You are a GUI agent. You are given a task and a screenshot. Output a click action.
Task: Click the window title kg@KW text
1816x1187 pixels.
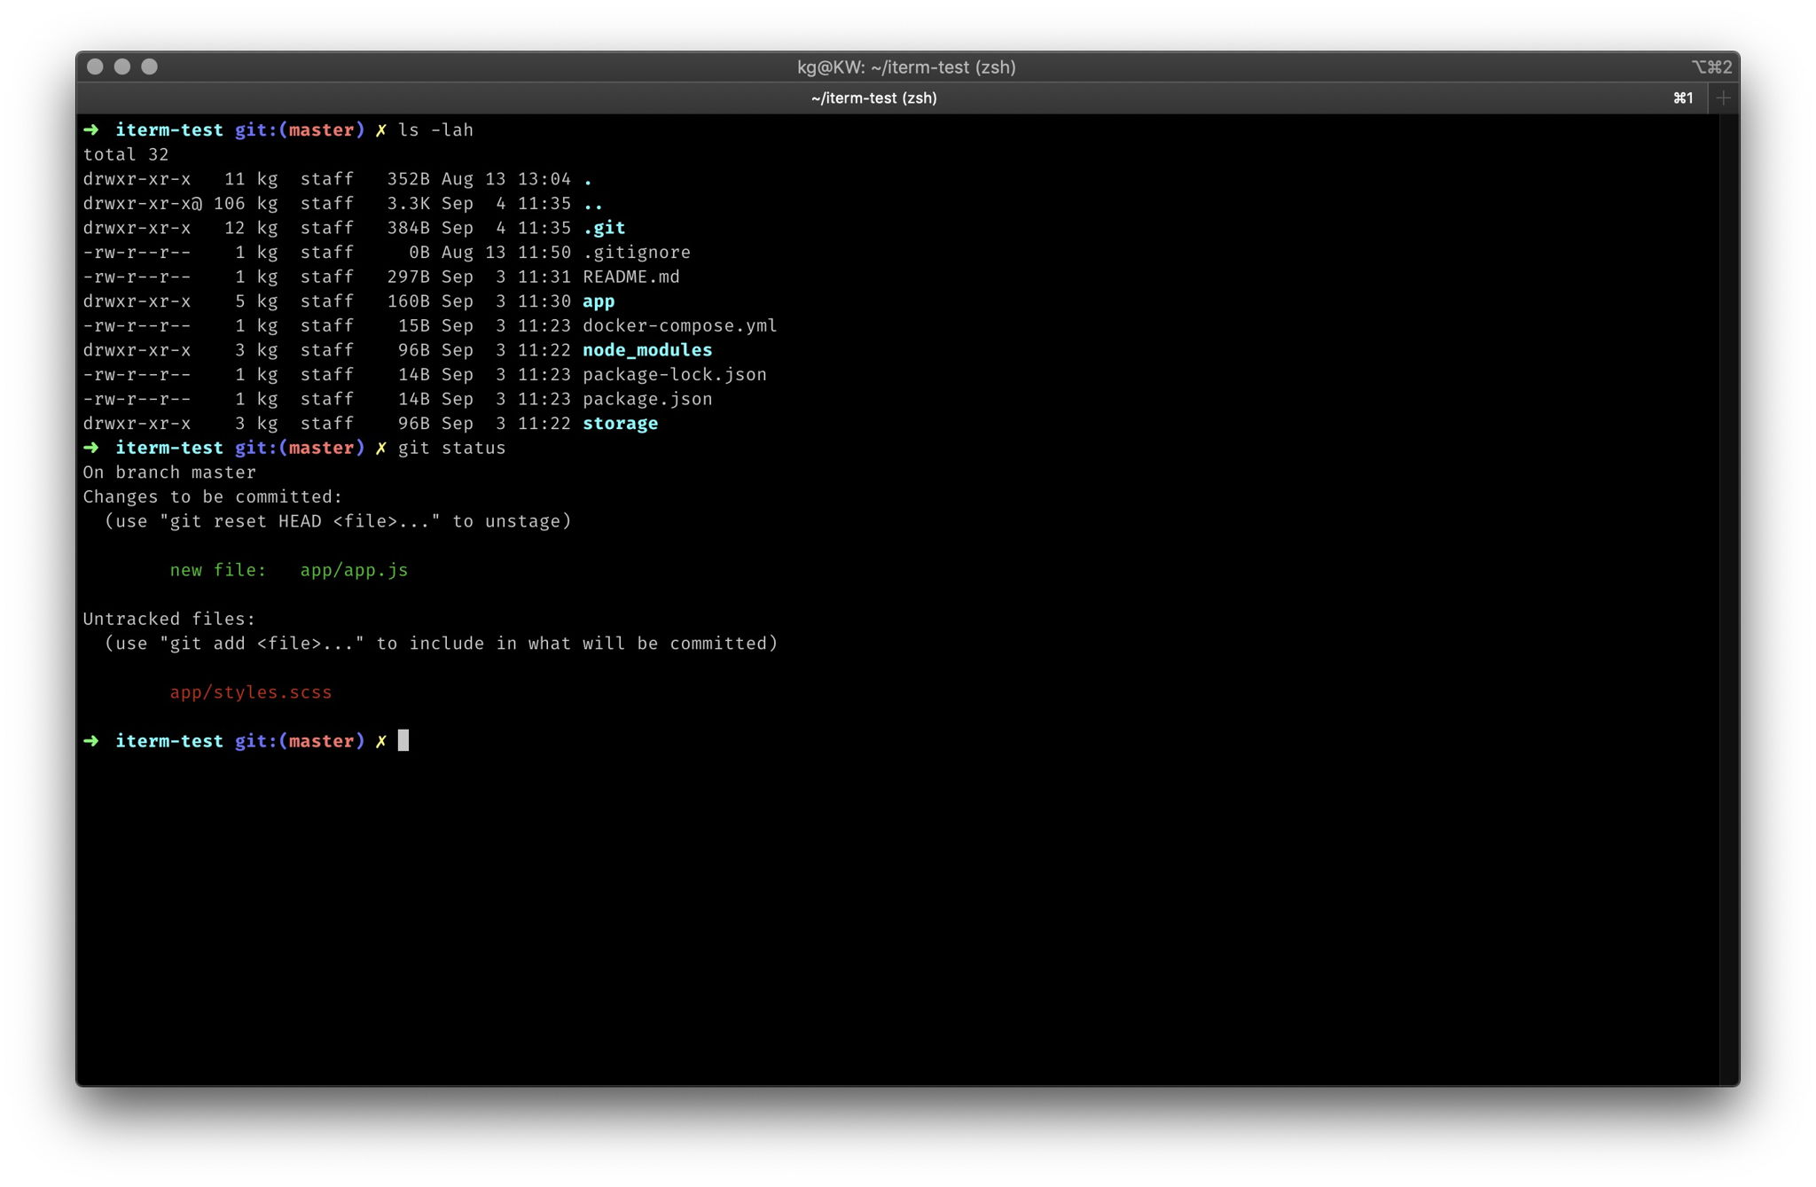point(906,67)
